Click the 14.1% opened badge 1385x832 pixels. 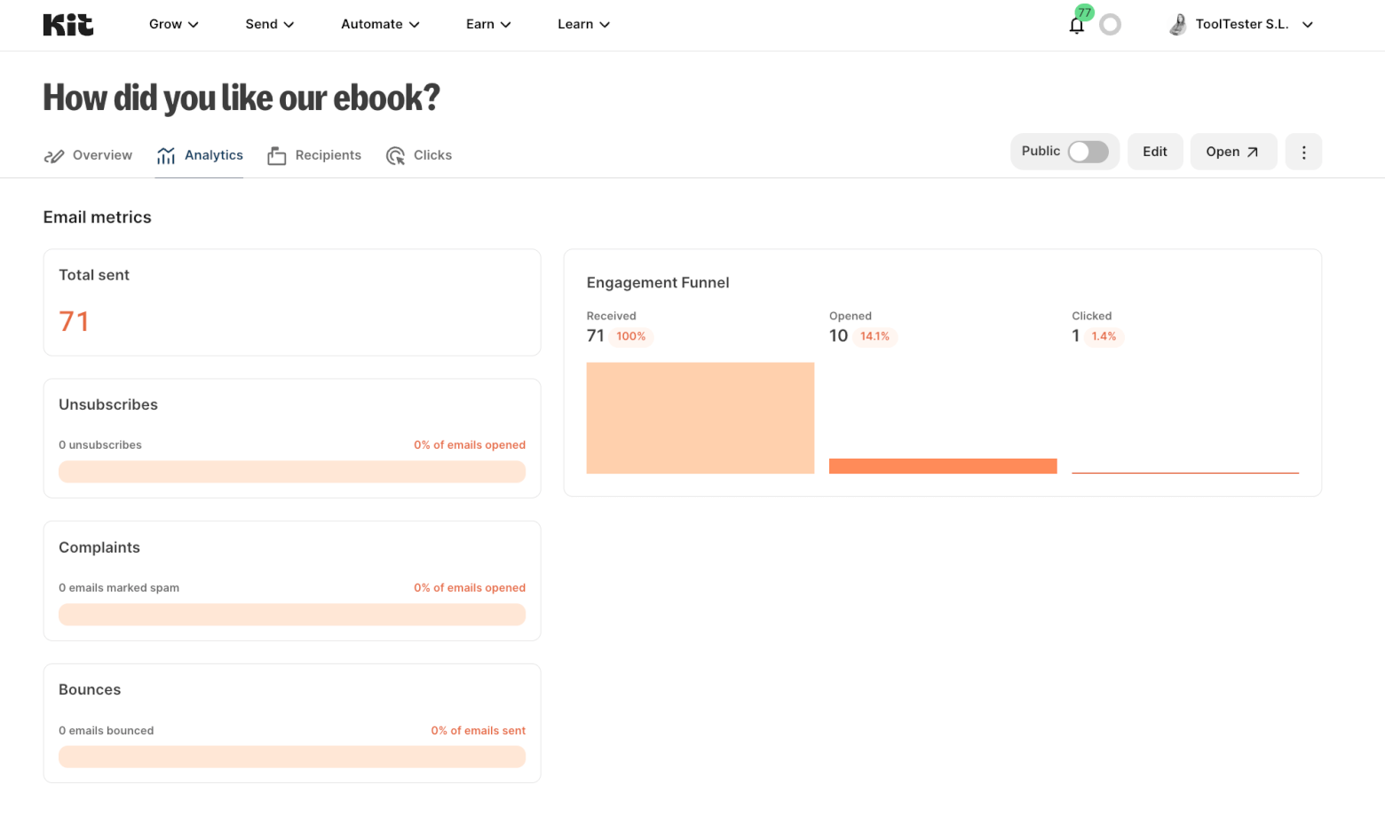[x=875, y=336]
